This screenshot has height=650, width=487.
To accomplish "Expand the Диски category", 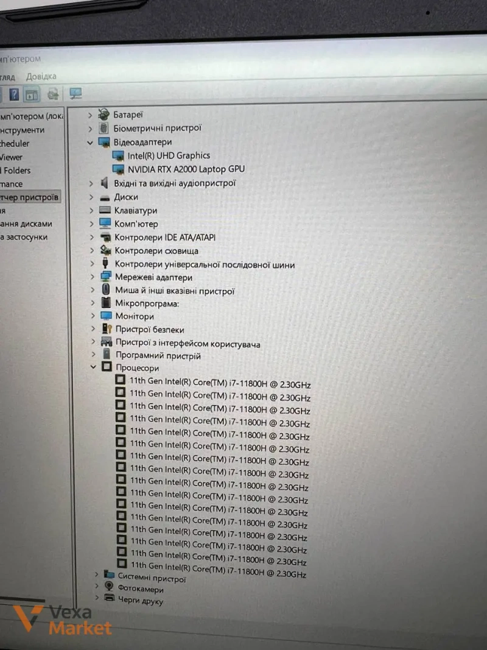I will 91,197.
